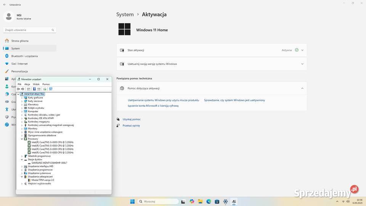Select Kontrolery uniwersalnej magistrali szeregowej

tap(51, 125)
